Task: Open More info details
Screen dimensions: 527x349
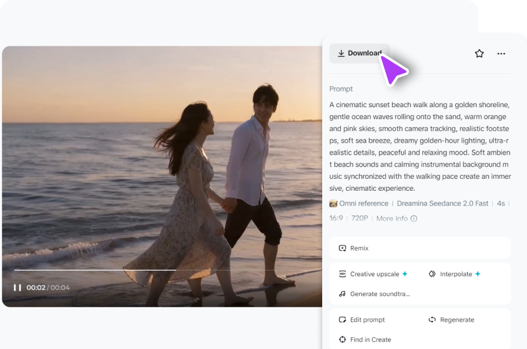Action: coord(396,219)
